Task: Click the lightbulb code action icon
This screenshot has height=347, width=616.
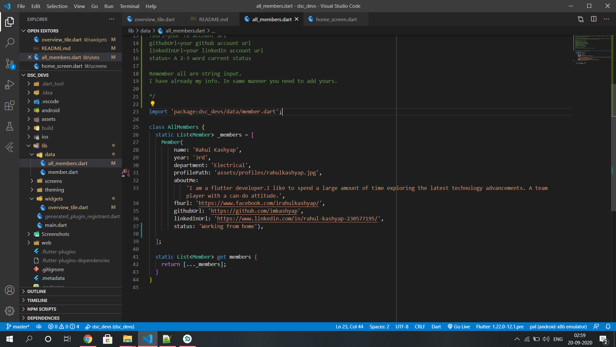Action: pos(153,103)
